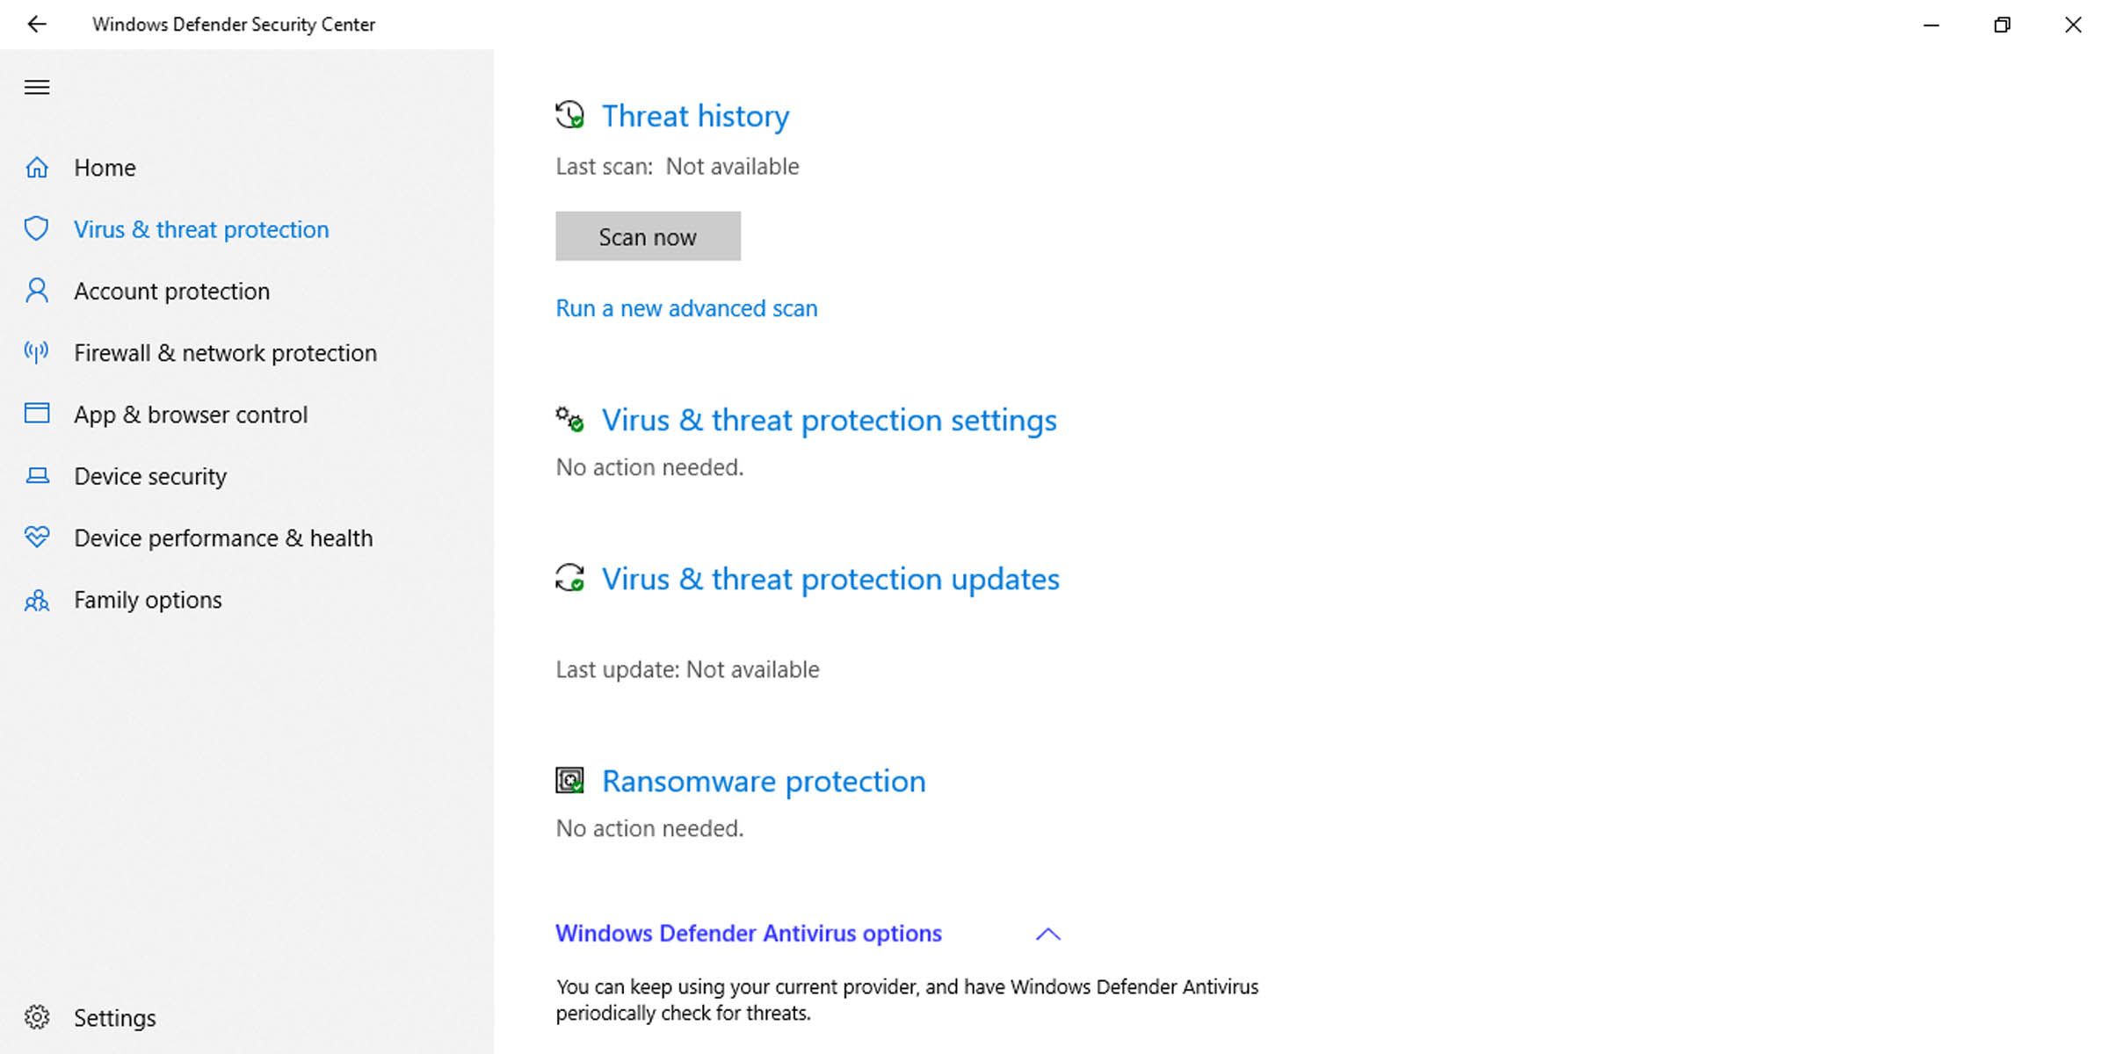Open Settings from the sidebar

point(116,1016)
